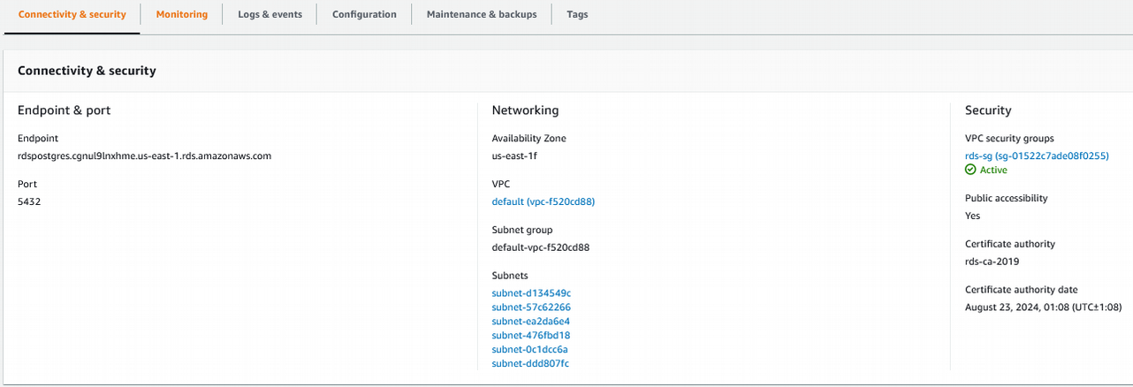Click the VPC security groups label
The height and width of the screenshot is (387, 1133).
(1009, 138)
